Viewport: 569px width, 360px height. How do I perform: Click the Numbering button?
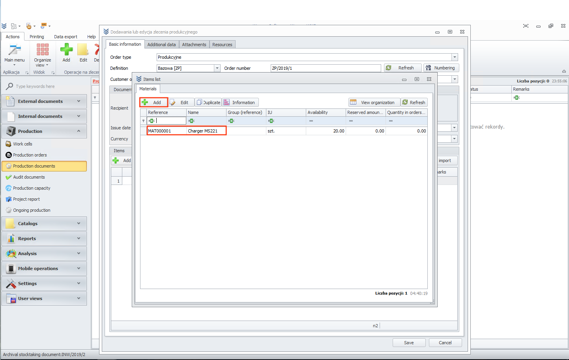[441, 68]
